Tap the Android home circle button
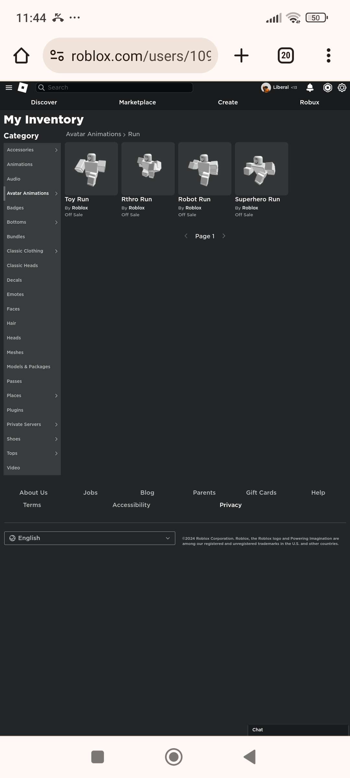The width and height of the screenshot is (350, 778). (174, 757)
